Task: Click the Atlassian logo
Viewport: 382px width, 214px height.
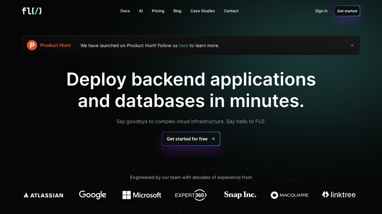Action: tap(44, 195)
